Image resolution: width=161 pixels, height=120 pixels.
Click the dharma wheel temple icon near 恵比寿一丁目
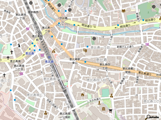coord(94,39)
